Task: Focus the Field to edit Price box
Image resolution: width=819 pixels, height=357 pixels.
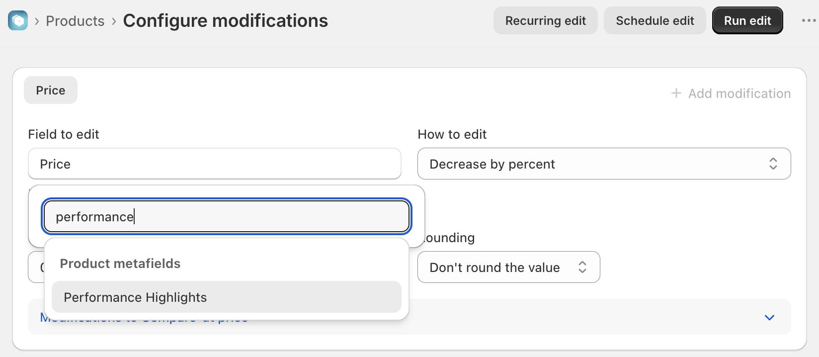Action: [x=215, y=164]
